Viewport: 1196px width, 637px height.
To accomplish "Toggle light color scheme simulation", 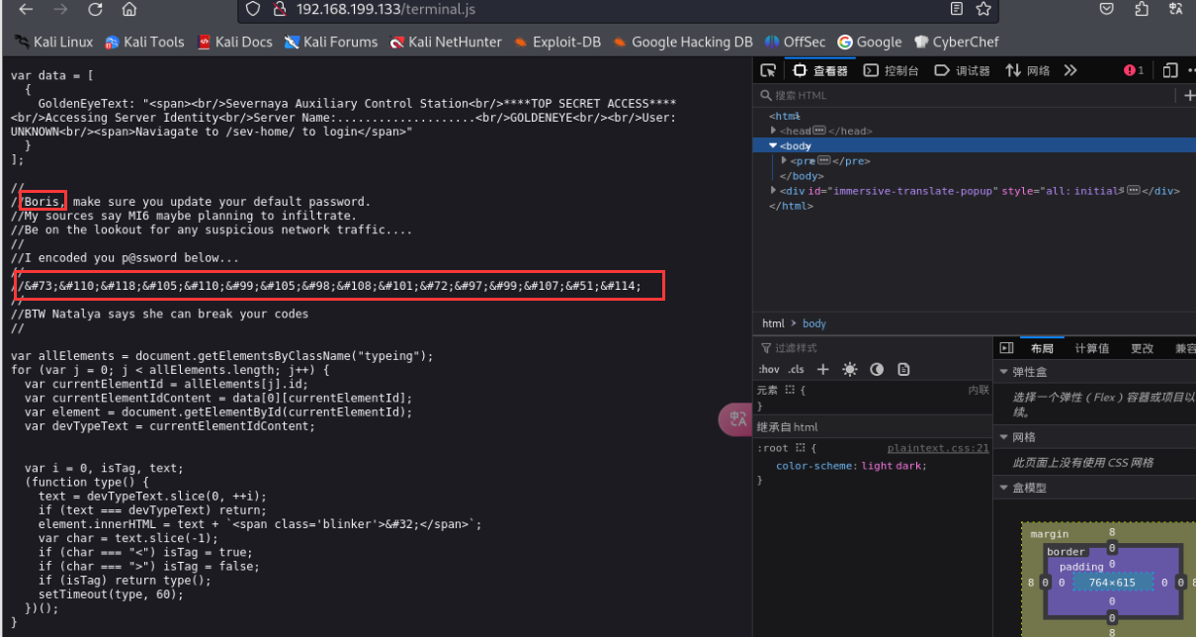I will 850,369.
